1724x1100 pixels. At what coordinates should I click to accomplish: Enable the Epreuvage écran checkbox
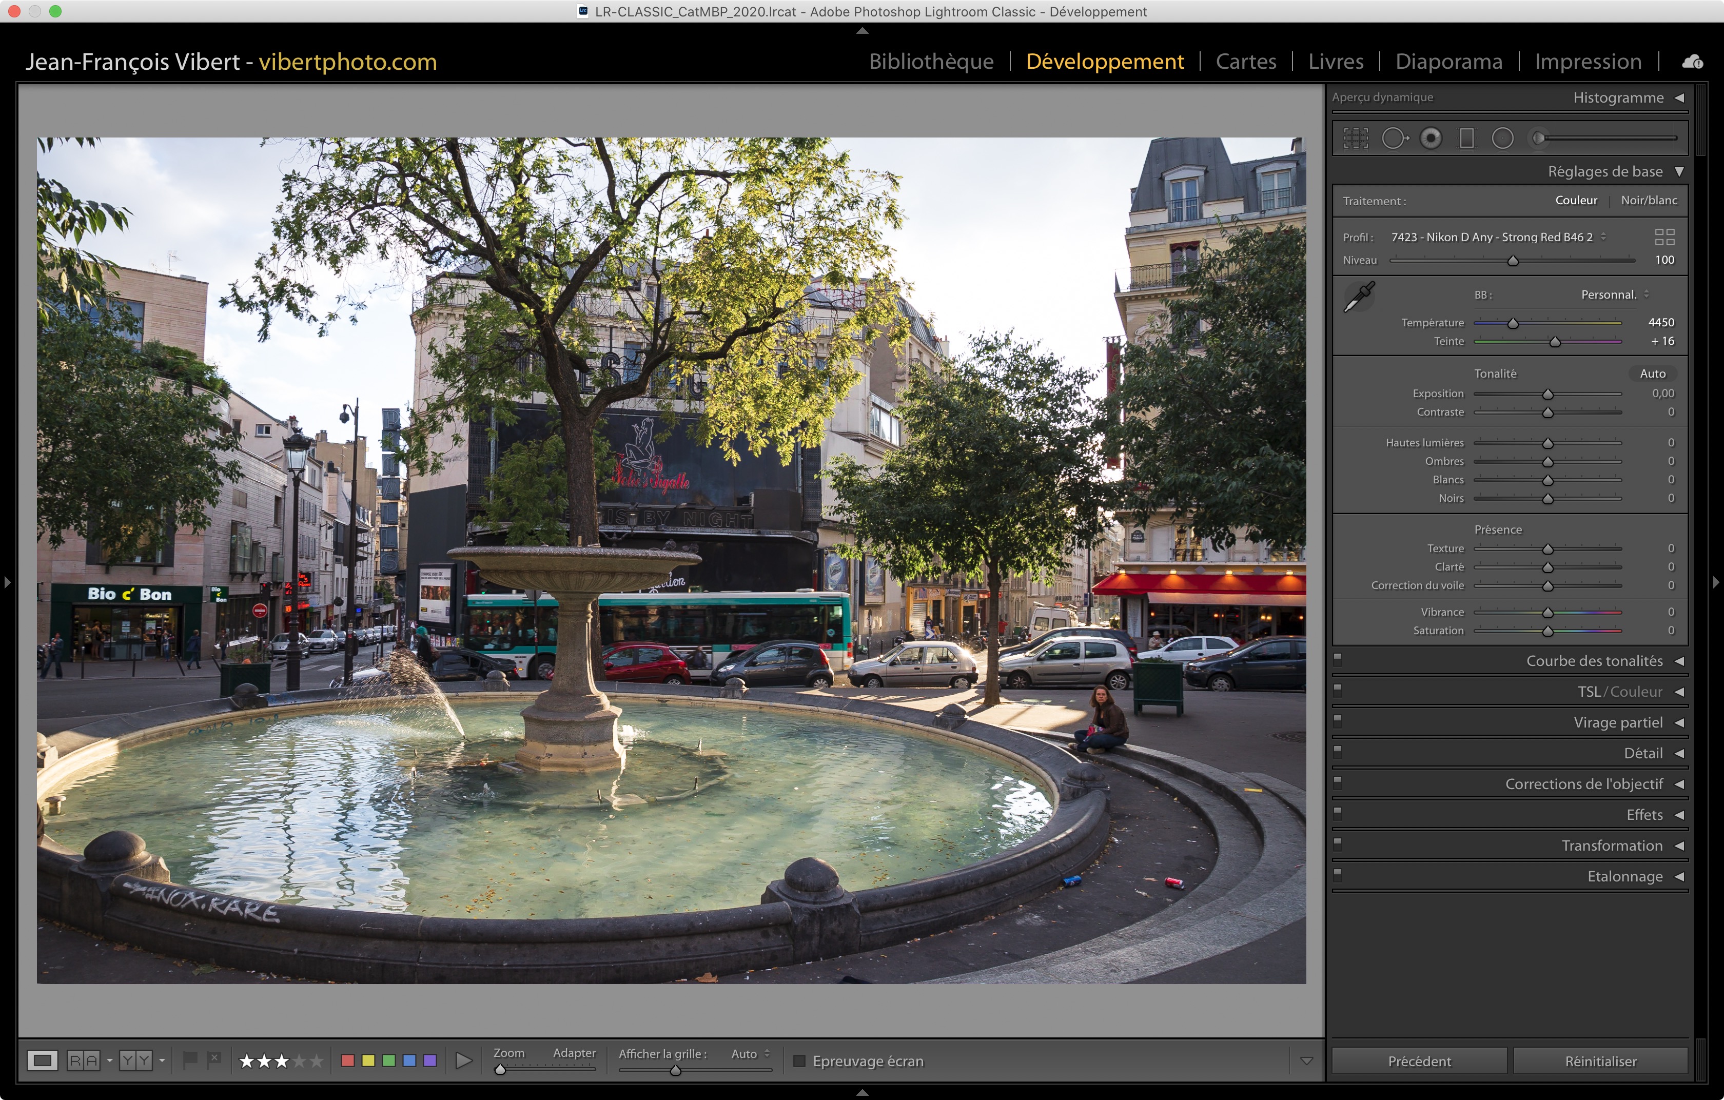[x=800, y=1060]
